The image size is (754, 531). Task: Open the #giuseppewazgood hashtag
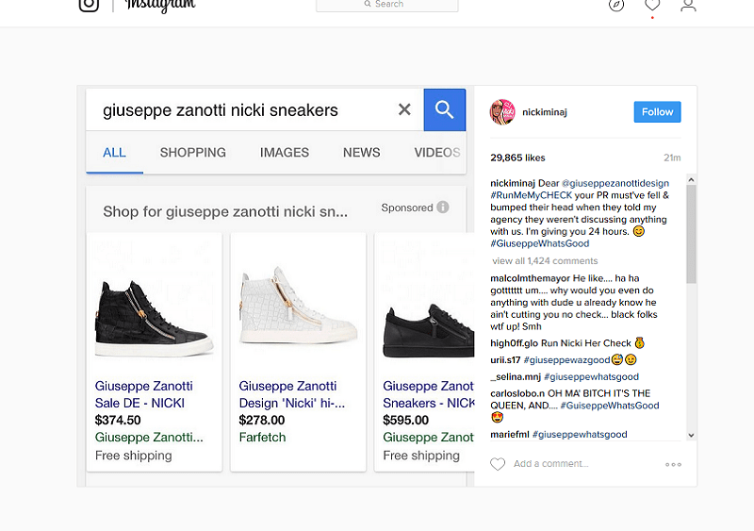point(567,360)
